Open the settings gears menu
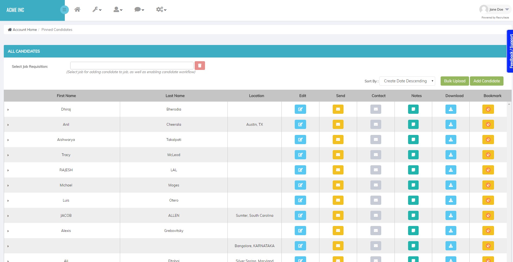This screenshot has width=513, height=262. pyautogui.click(x=161, y=9)
